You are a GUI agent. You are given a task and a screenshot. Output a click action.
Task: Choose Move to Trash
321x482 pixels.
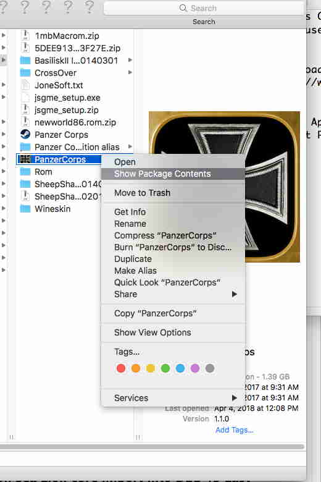tap(173, 193)
